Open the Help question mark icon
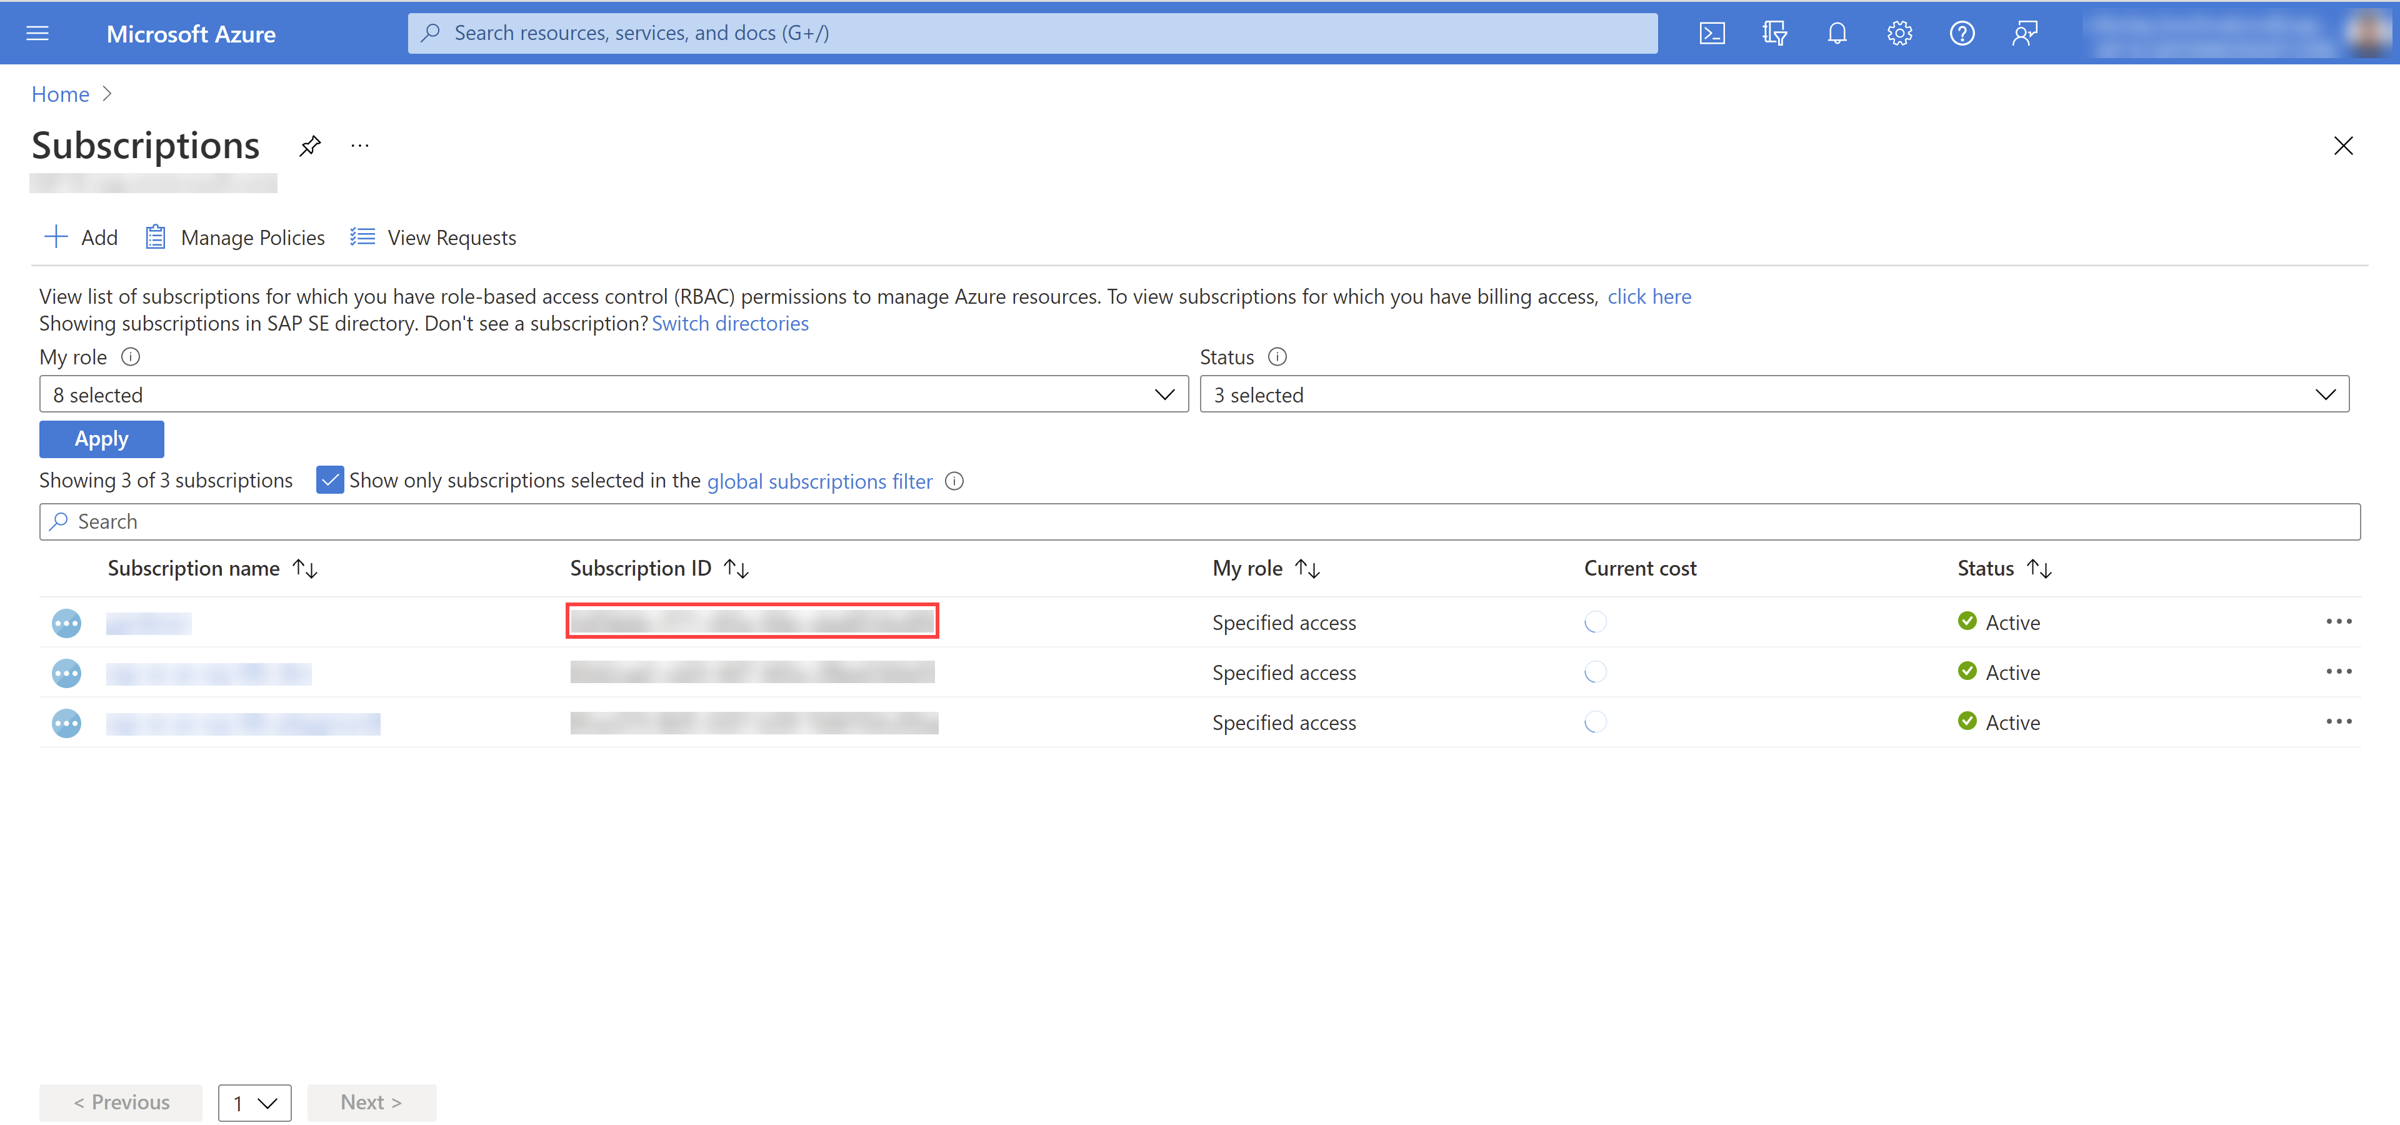Viewport: 2400px width, 1125px height. coord(1961,34)
